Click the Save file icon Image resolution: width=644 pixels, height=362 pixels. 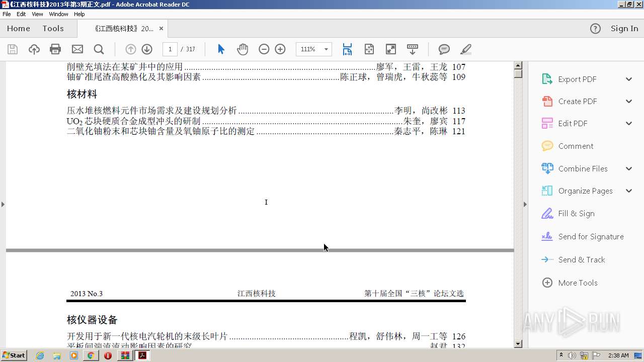13,49
